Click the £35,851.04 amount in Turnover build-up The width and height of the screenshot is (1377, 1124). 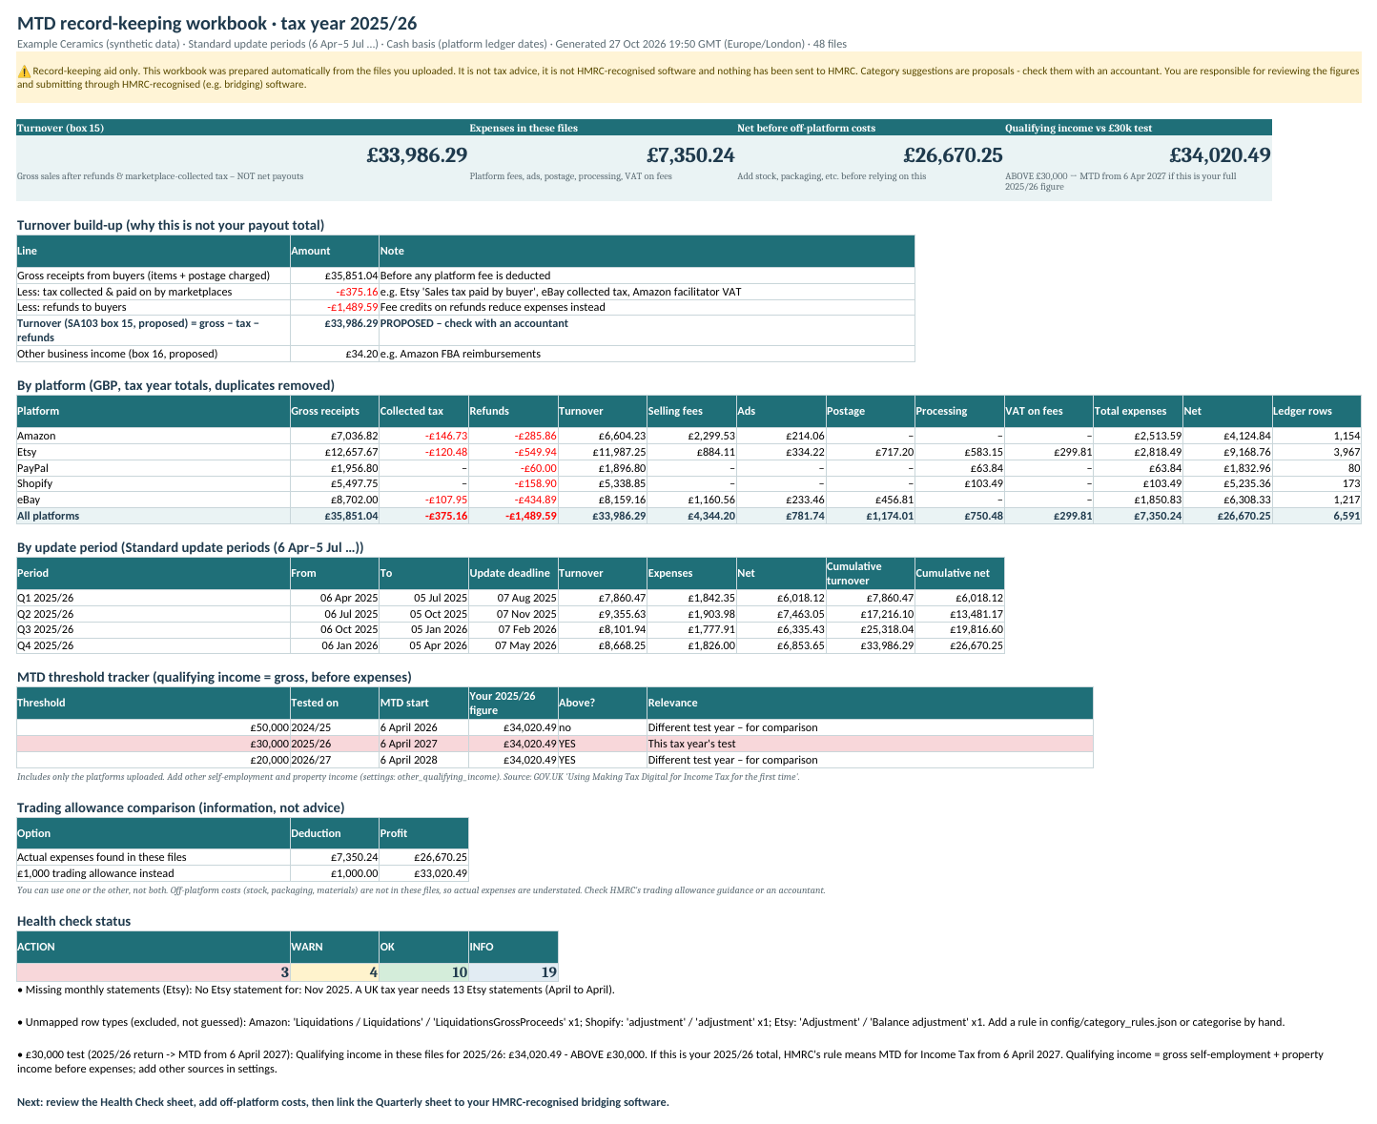[x=335, y=276]
